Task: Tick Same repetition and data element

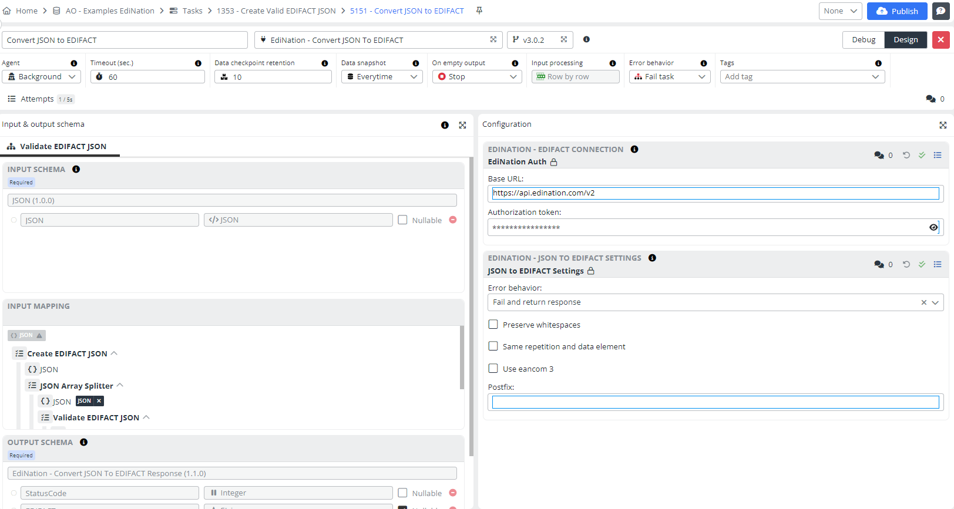Action: (x=493, y=346)
